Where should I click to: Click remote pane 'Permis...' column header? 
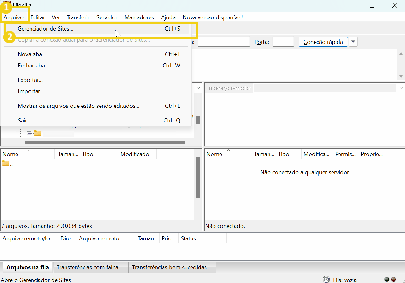(346, 154)
